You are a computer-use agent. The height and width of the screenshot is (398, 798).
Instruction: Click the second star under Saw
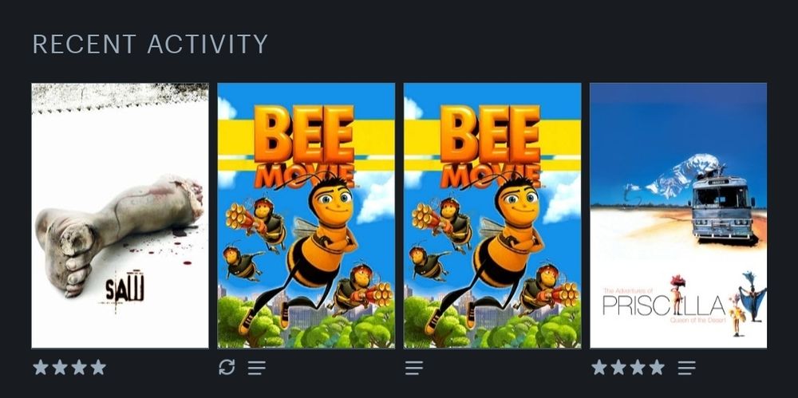(60, 367)
